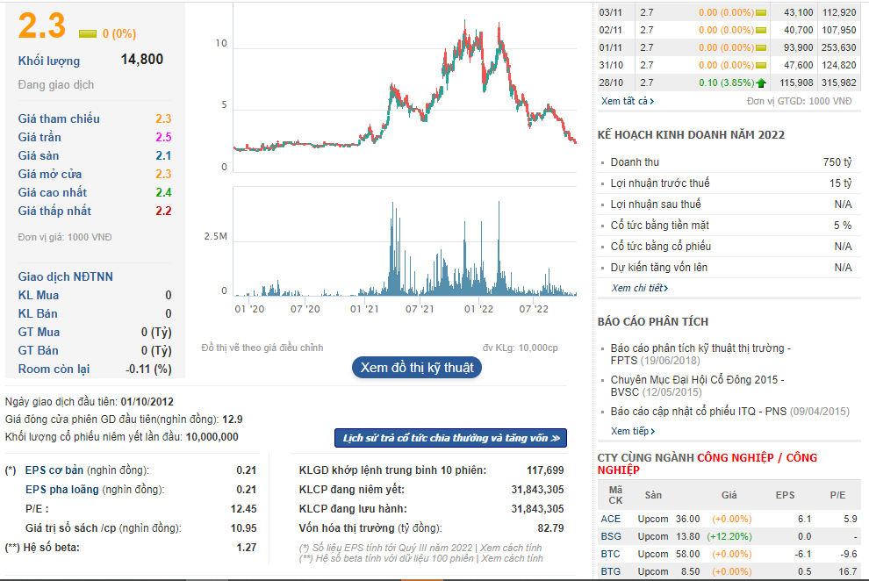
Task: Click 'Giao dịch NĐTNN' heading
Action: pos(66,277)
